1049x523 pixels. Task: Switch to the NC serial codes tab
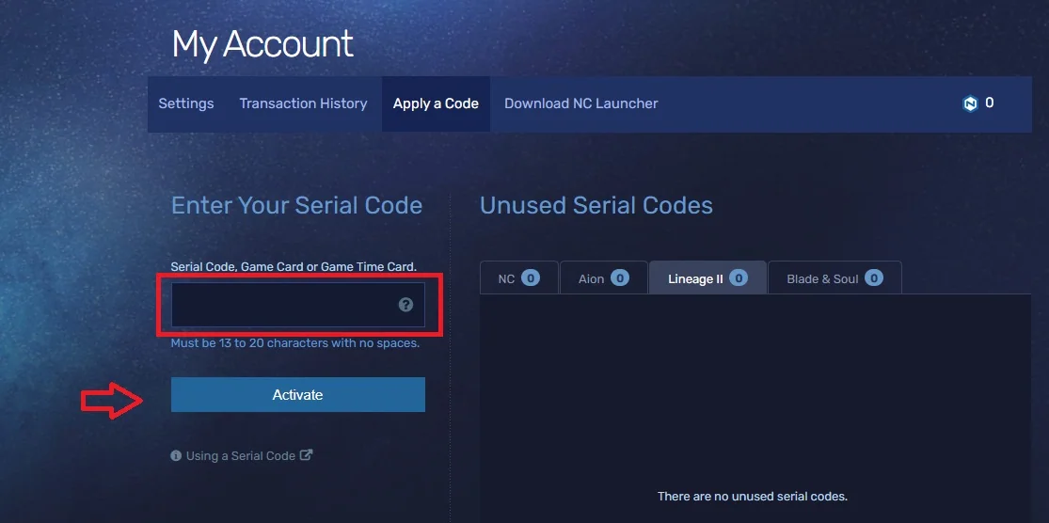point(519,277)
